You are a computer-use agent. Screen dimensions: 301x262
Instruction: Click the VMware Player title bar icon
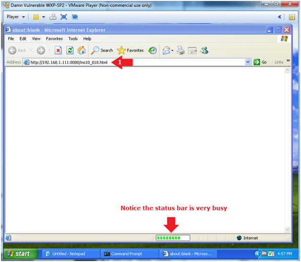pos(6,5)
